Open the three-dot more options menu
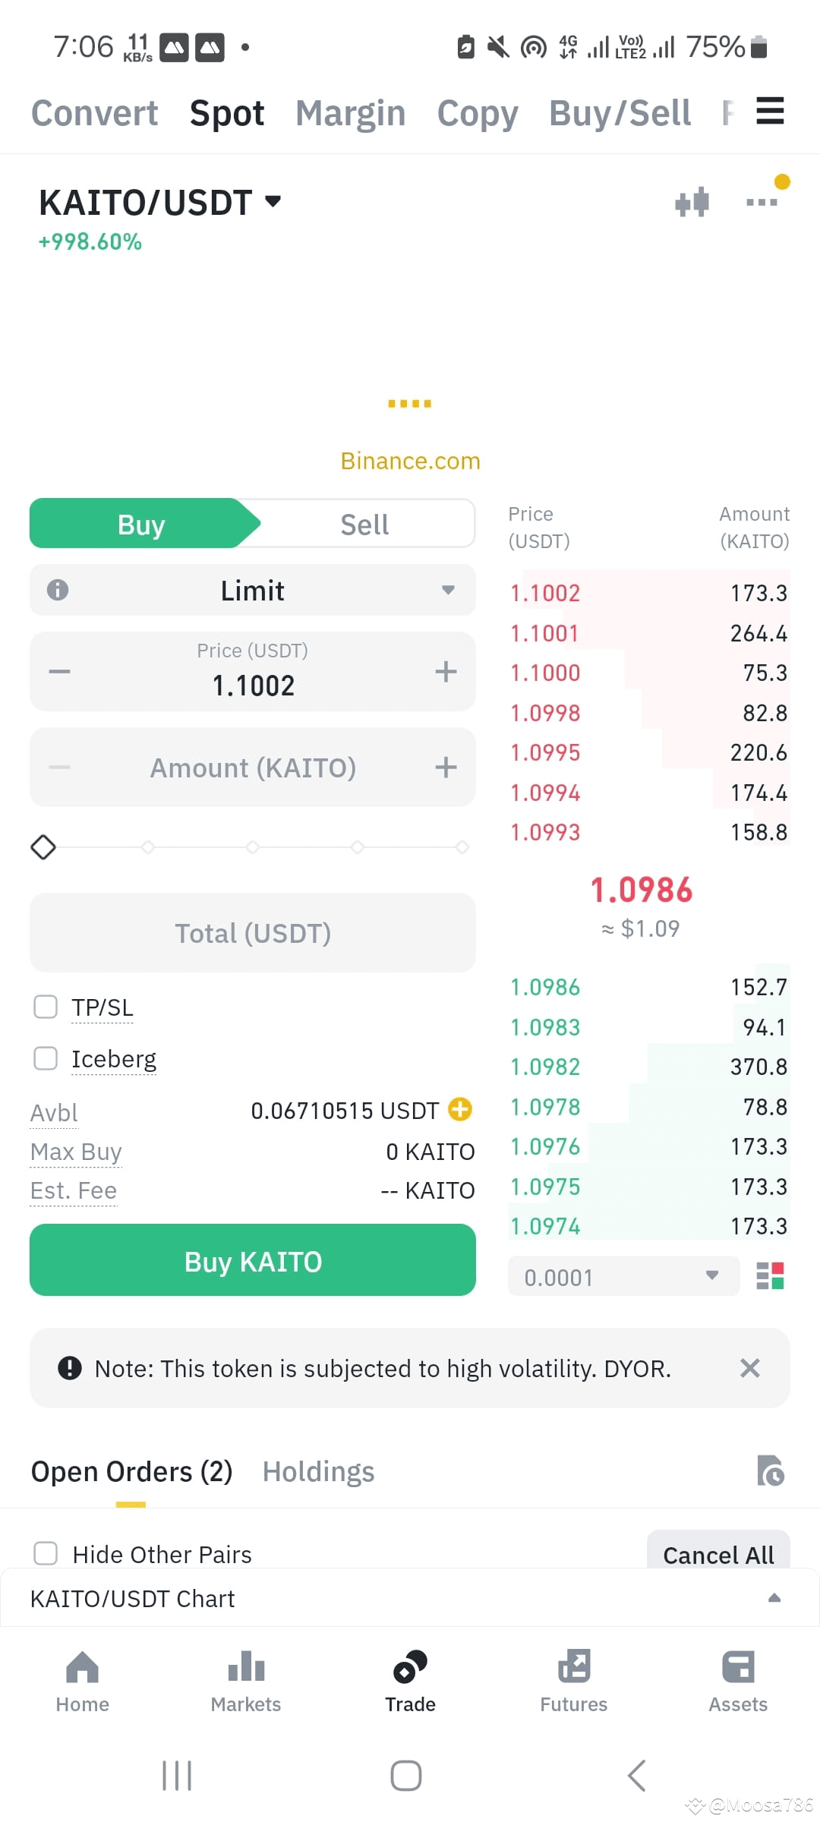The width and height of the screenshot is (820, 1822). [x=762, y=202]
